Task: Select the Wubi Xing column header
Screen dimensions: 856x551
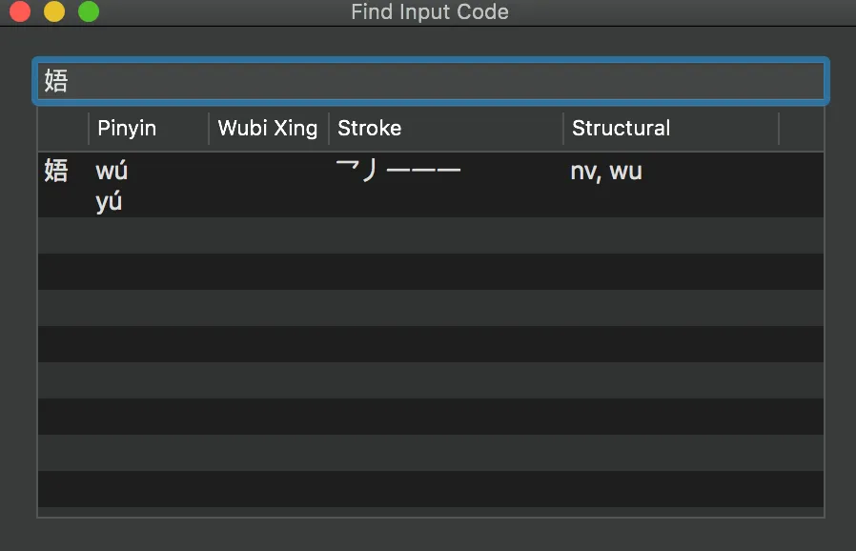Action: 267,128
